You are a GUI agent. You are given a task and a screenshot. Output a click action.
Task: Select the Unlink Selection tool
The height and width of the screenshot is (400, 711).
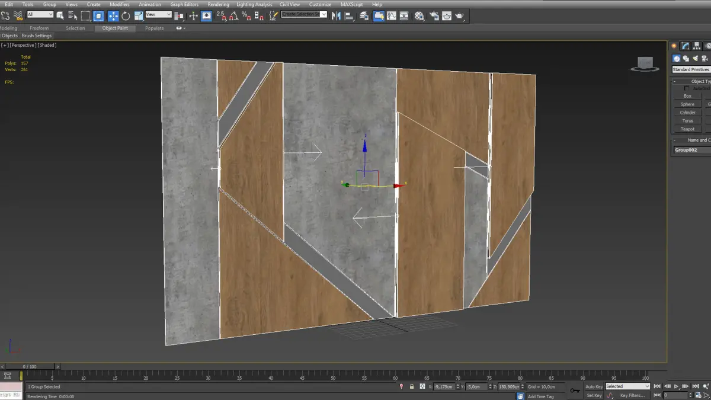click(x=5, y=15)
